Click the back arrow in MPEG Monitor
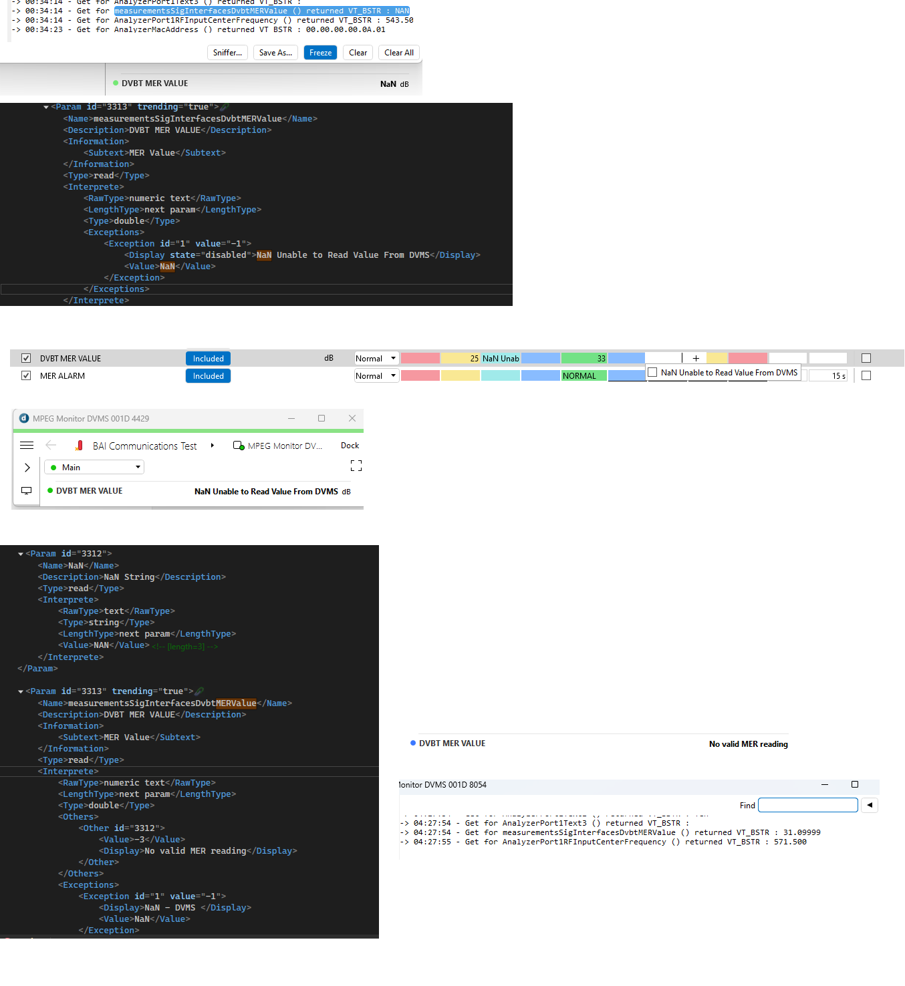The image size is (905, 986). 51,446
